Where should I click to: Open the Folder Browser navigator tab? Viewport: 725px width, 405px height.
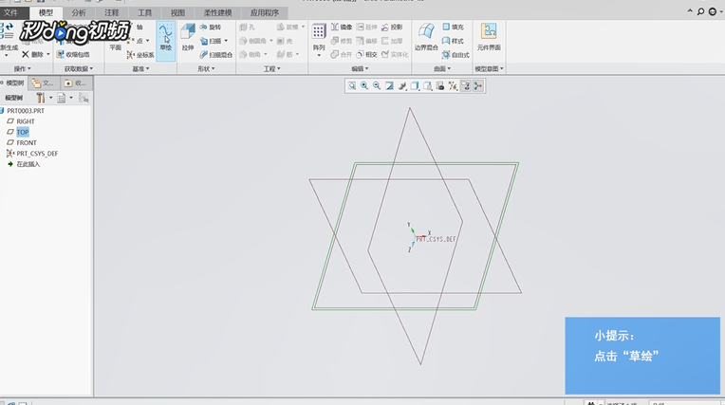(43, 83)
